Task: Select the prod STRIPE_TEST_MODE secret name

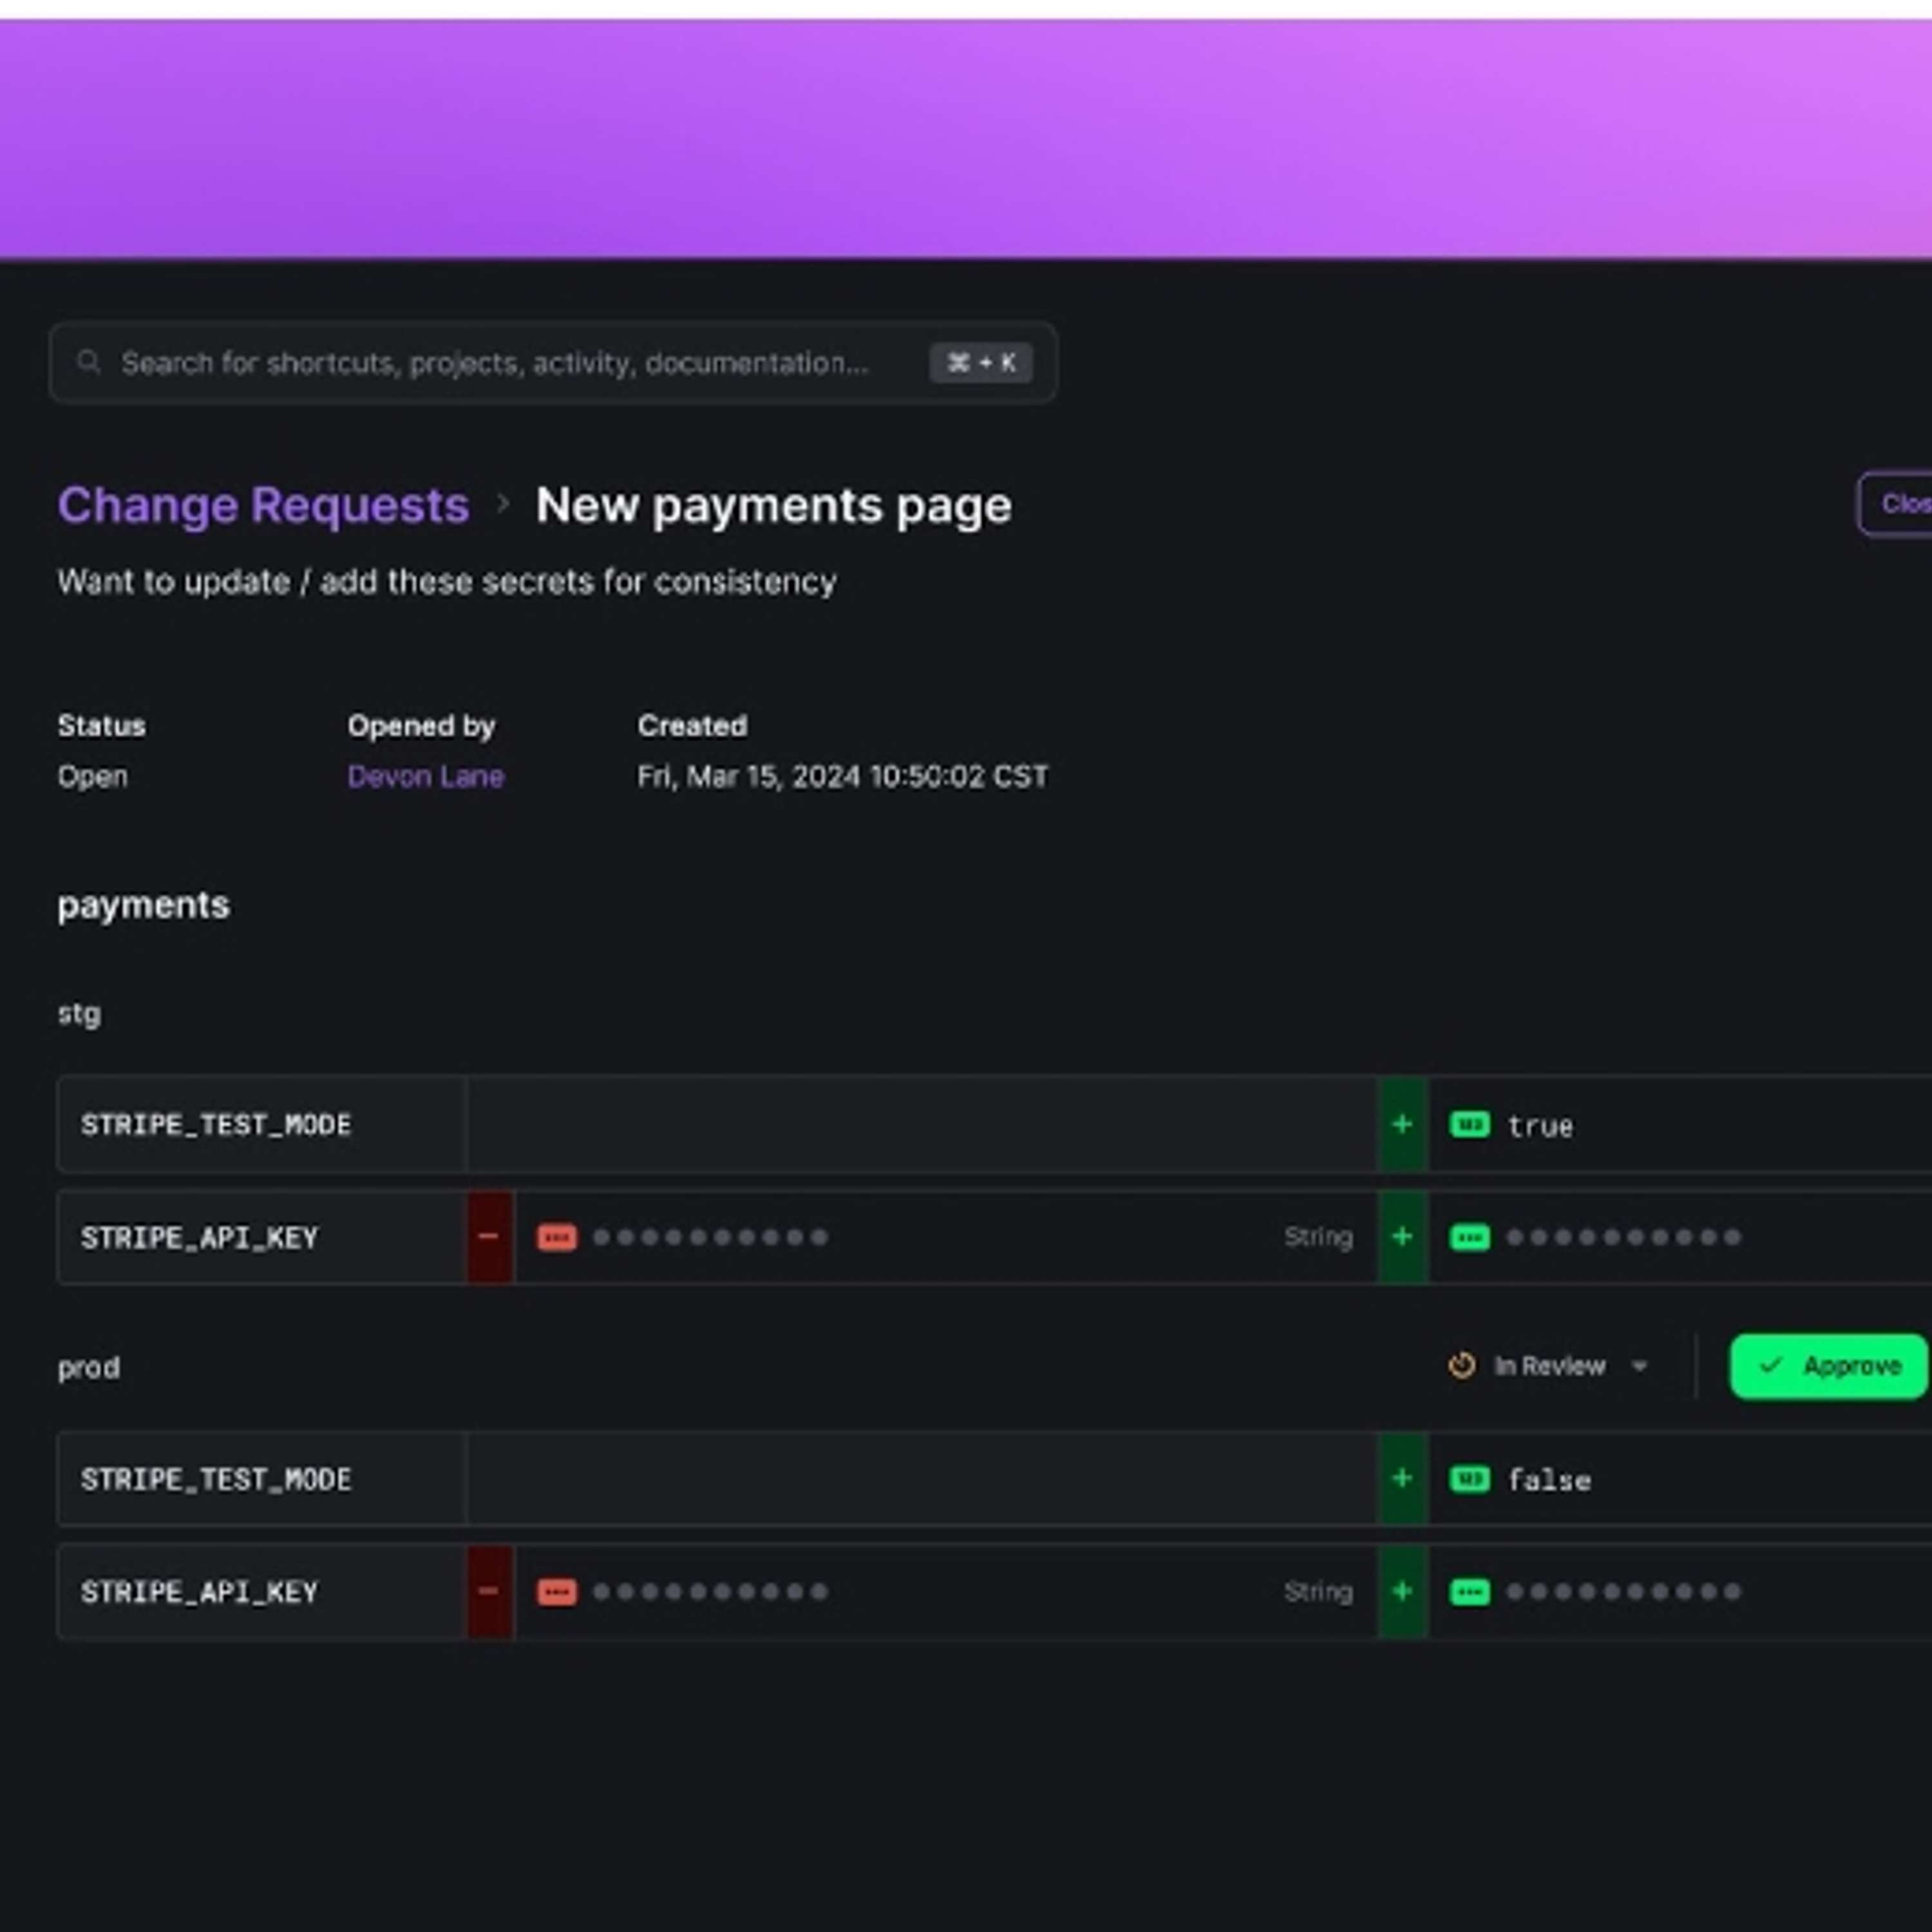Action: [x=216, y=1479]
